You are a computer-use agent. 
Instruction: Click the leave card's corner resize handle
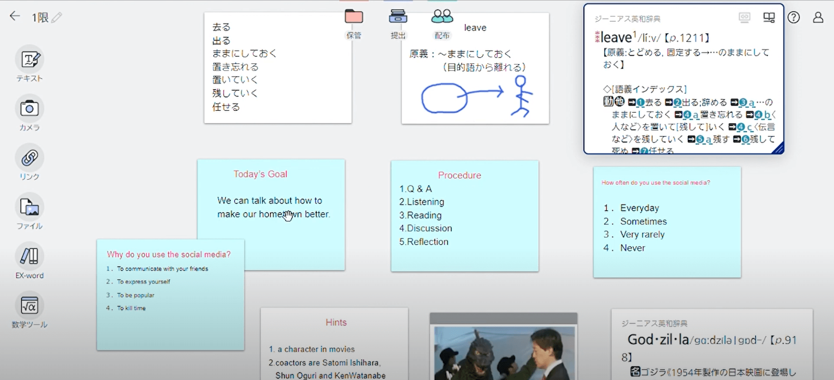(x=778, y=149)
